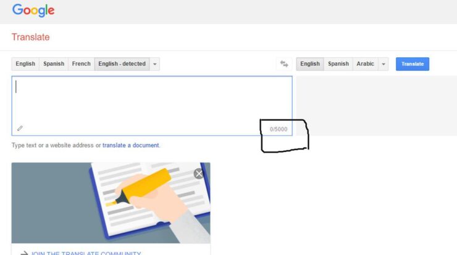Select Spanish as target language
The image size is (457, 255).
tap(338, 64)
